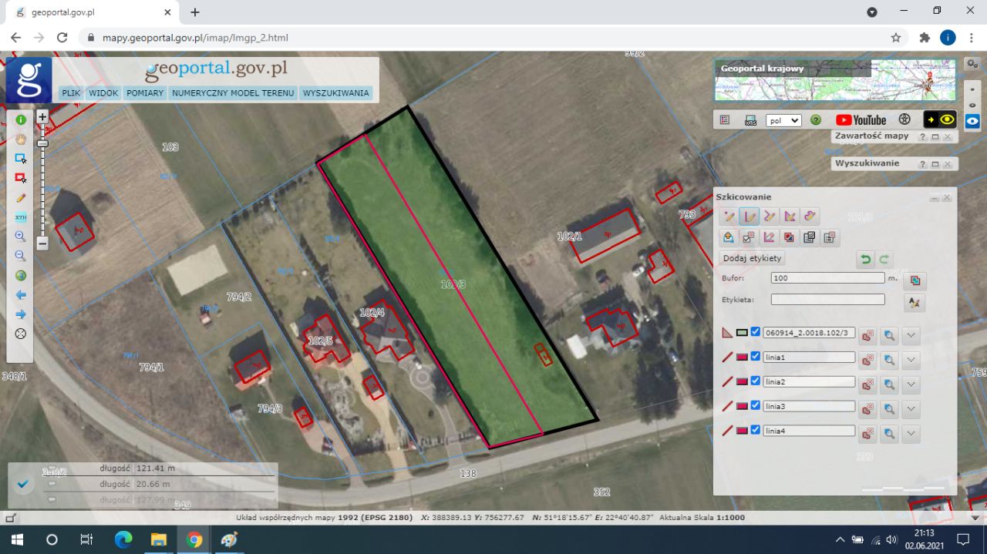
Task: Click the Etykieta input field
Action: 827,299
